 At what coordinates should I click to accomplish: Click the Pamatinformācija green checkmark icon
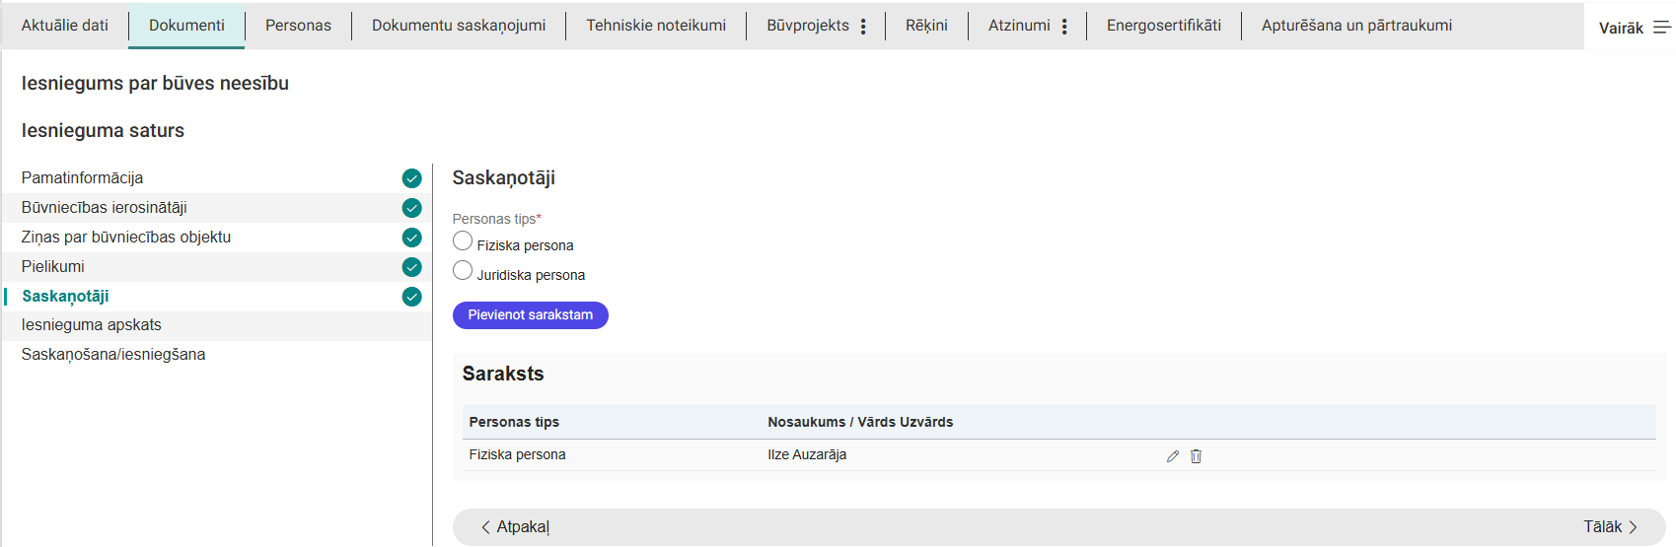(411, 178)
